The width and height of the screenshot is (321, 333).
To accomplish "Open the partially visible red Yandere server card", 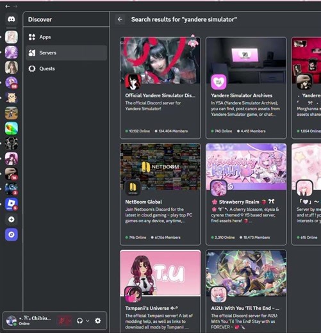I will 306,88.
